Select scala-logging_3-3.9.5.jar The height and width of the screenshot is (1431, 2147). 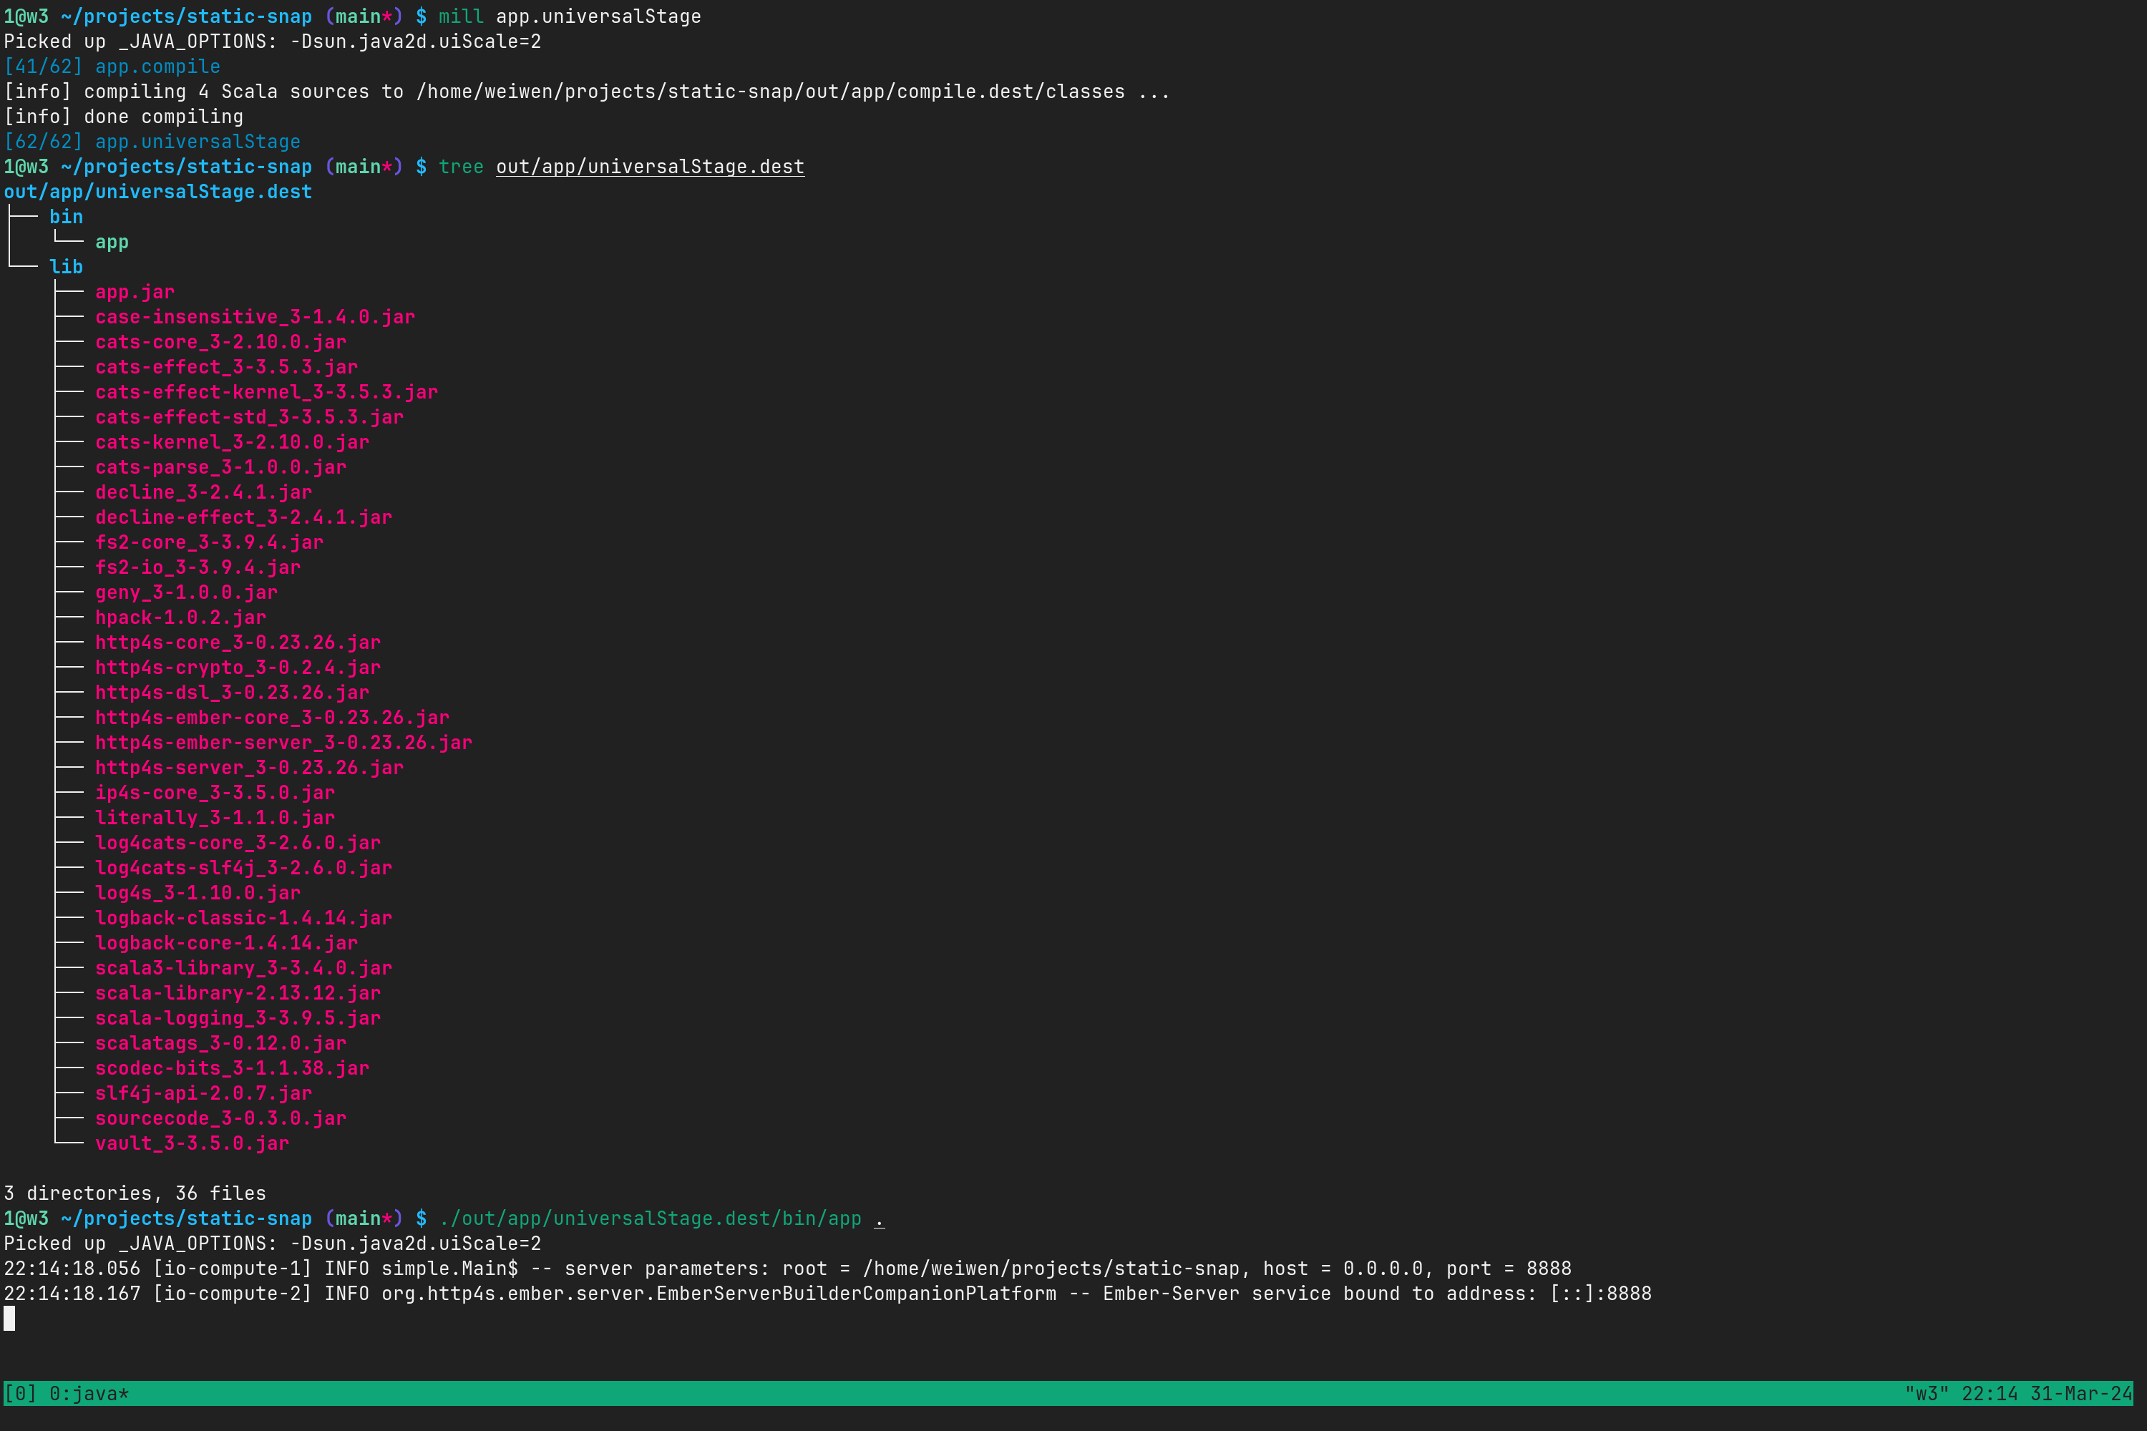(238, 1018)
